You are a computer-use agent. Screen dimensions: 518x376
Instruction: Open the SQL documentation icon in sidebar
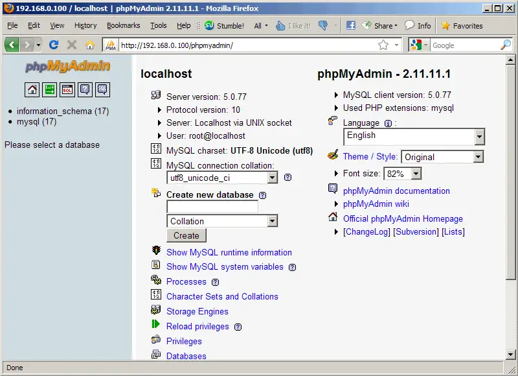(102, 89)
